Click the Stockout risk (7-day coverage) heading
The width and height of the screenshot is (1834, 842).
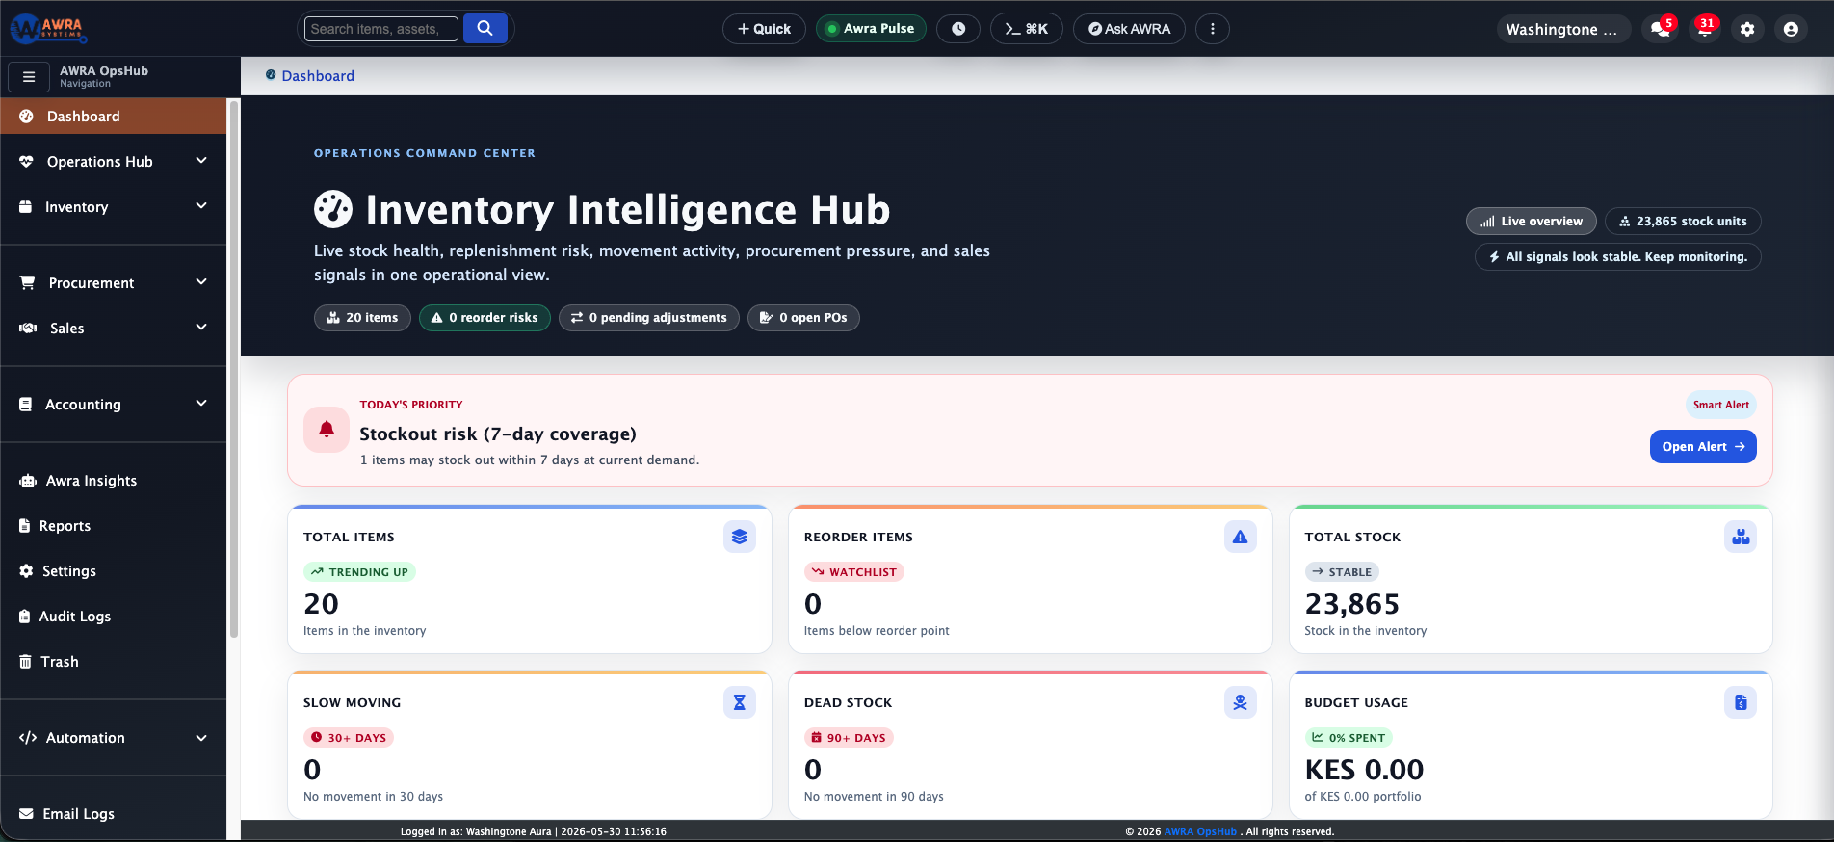(x=498, y=434)
